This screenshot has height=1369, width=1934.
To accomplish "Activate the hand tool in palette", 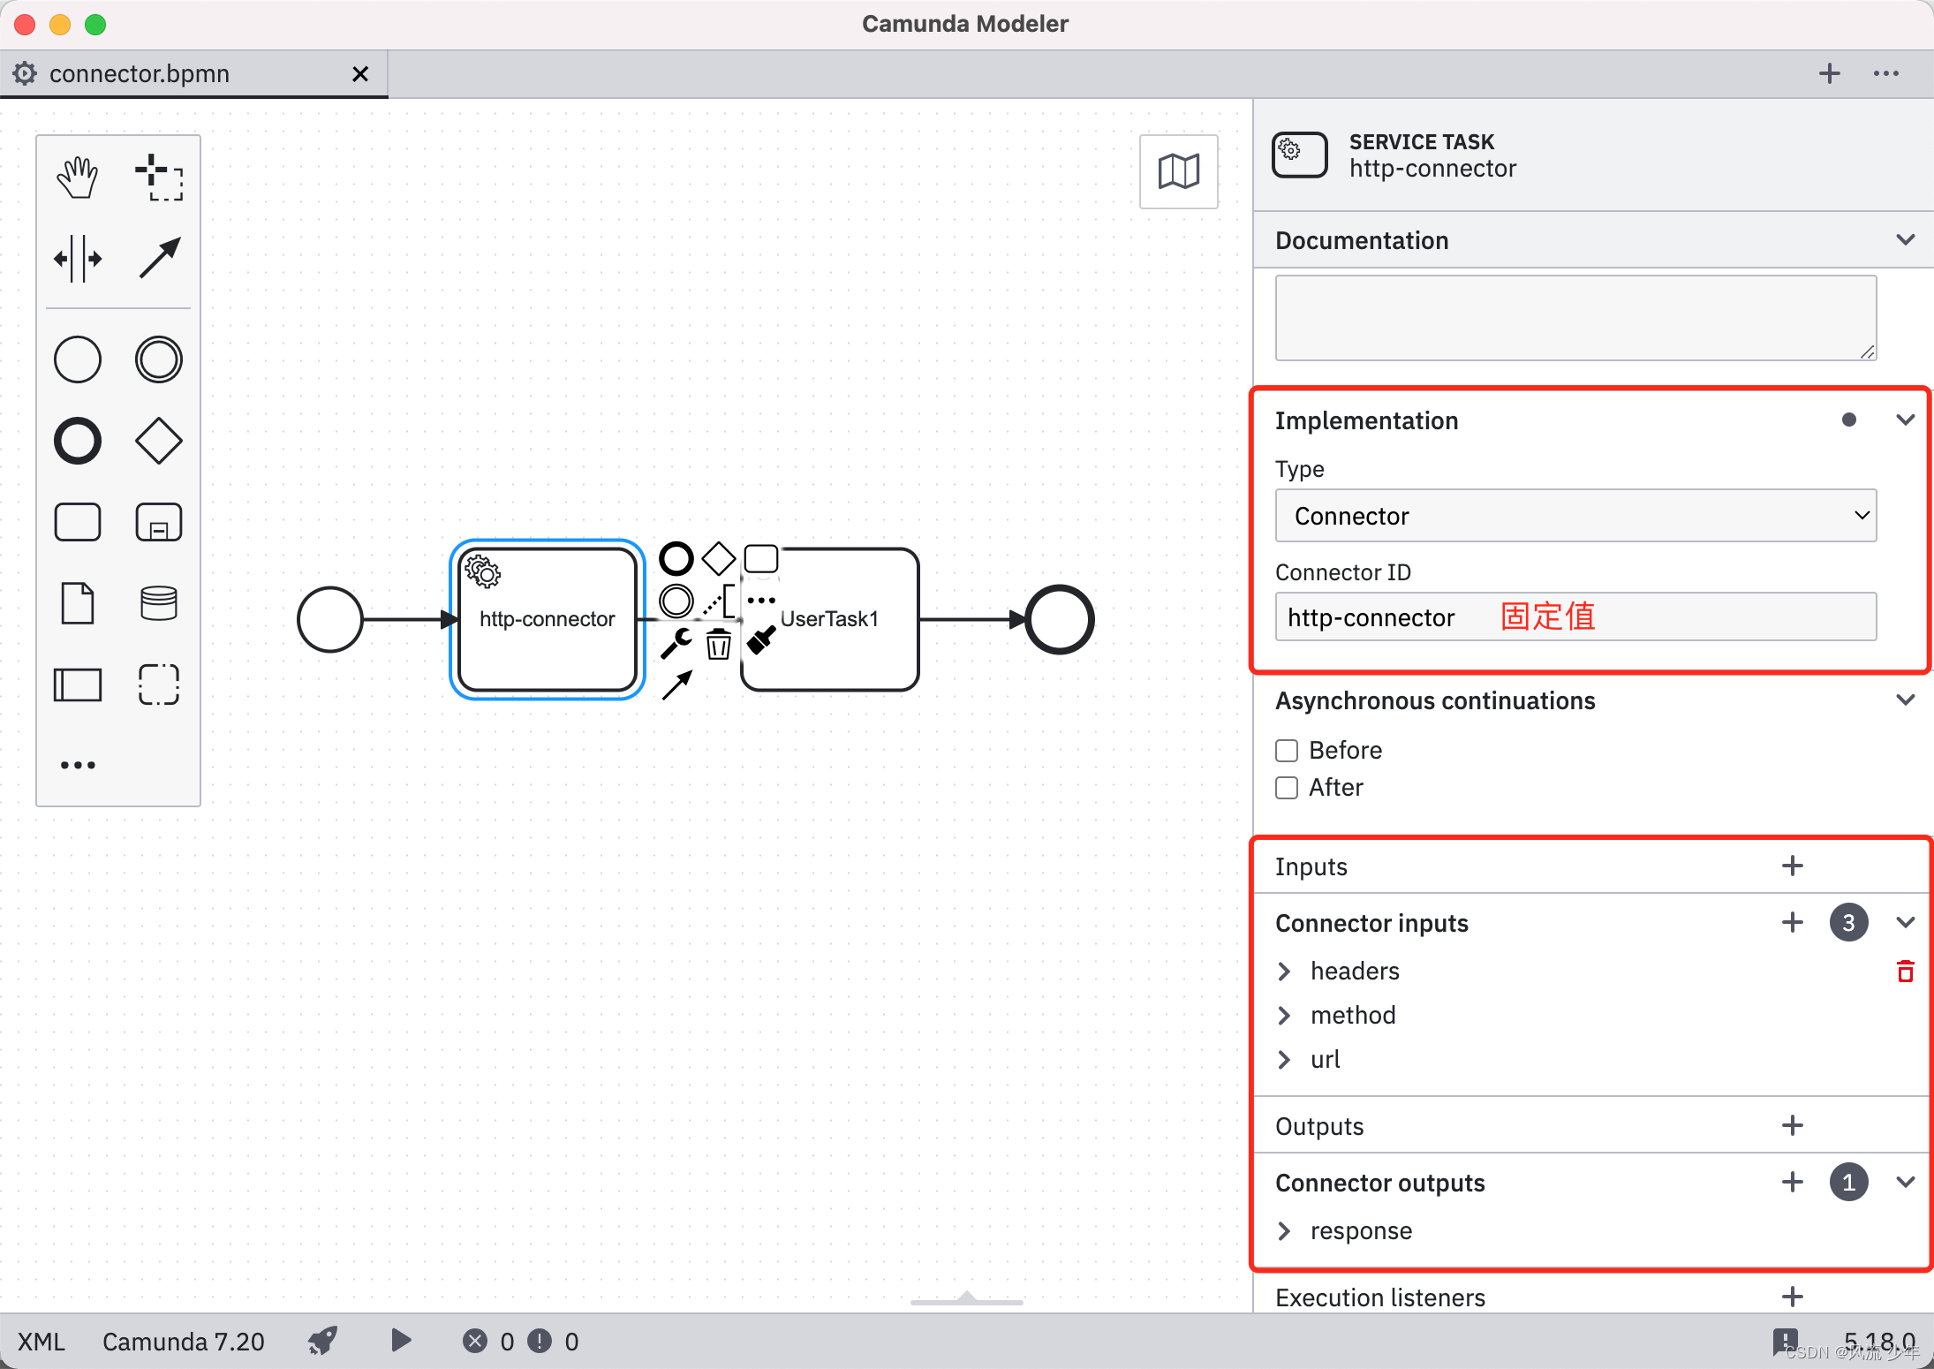I will pyautogui.click(x=78, y=178).
